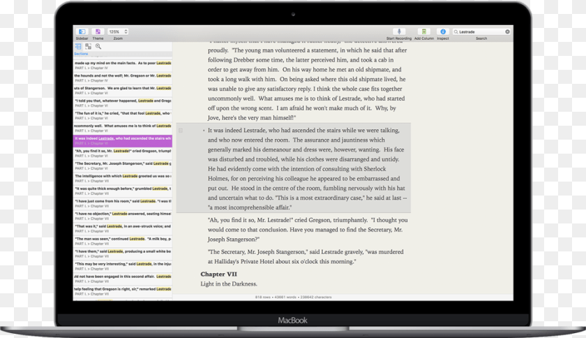Screen dimensions: 586x338
Task: Open the Theme picker
Action: click(x=98, y=32)
